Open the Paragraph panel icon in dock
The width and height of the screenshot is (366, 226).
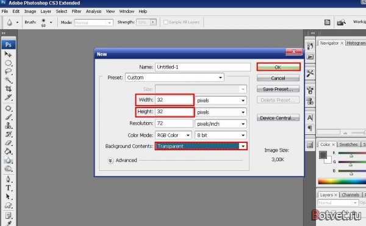pos(310,128)
